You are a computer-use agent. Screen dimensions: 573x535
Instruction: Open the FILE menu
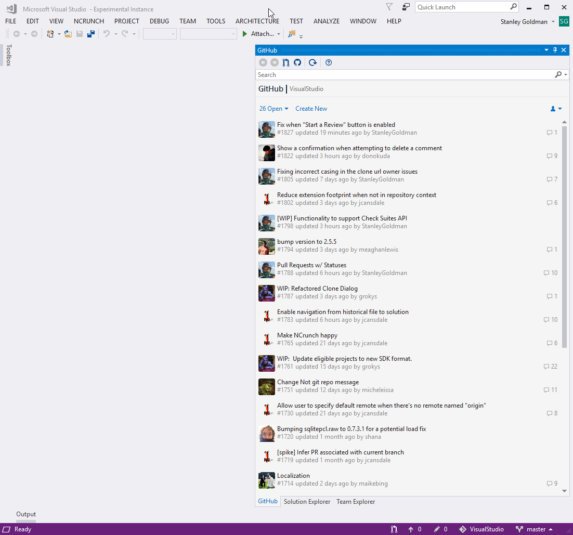point(10,21)
